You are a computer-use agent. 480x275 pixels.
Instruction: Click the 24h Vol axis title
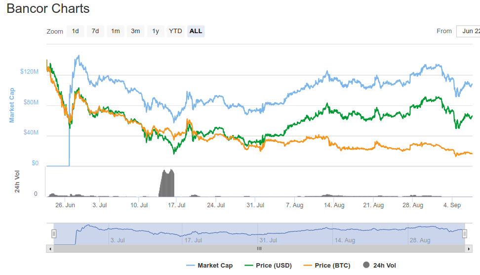click(x=17, y=182)
